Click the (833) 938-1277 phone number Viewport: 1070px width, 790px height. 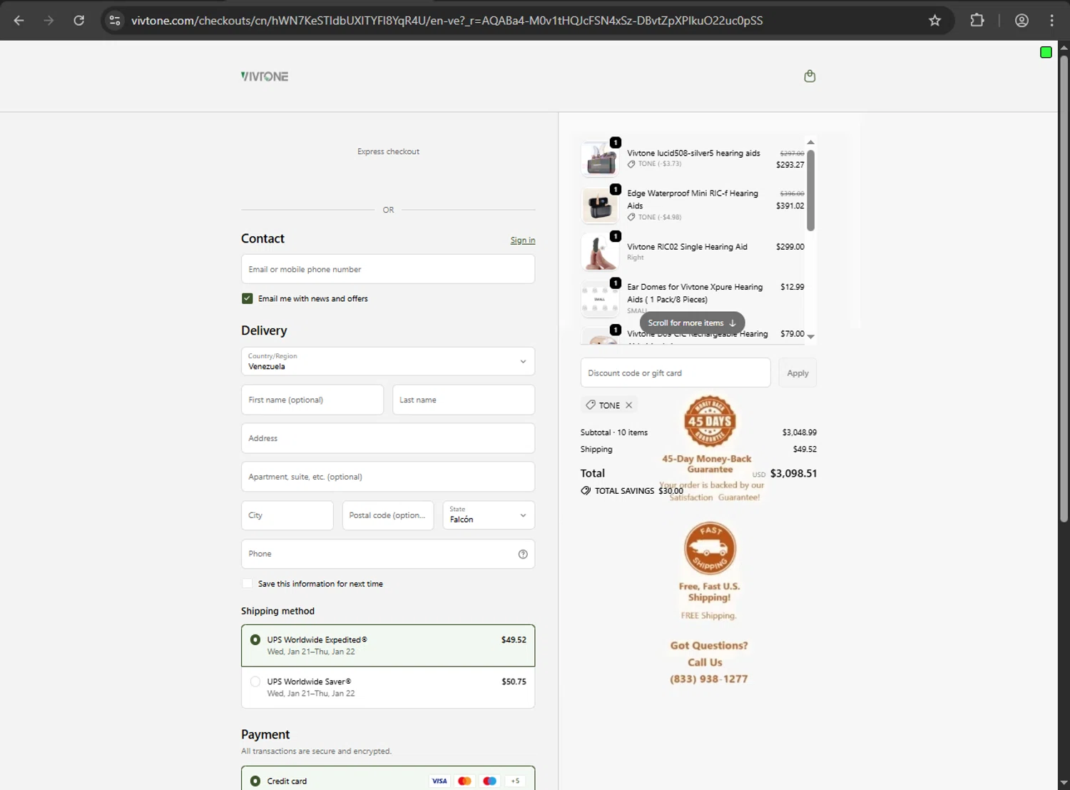(709, 679)
